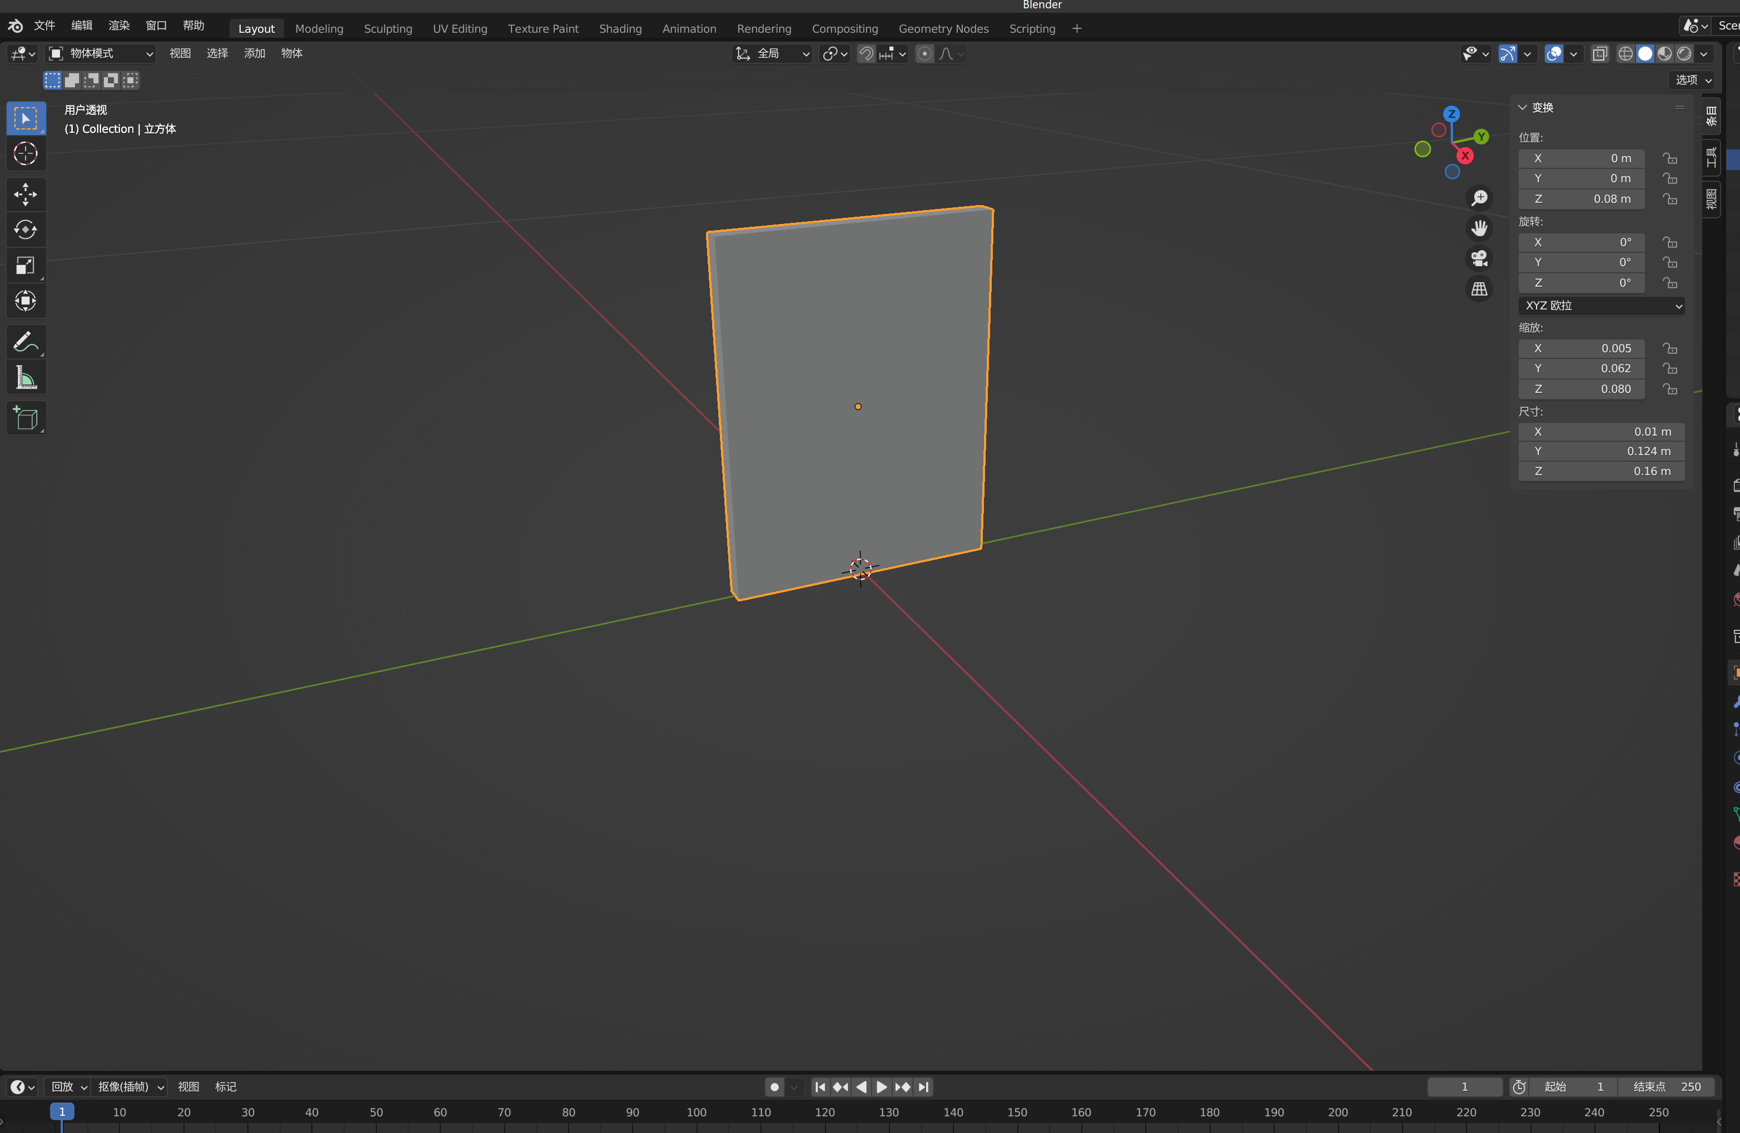Image resolution: width=1740 pixels, height=1133 pixels.
Task: Click the green Y axis gizmo
Action: pyautogui.click(x=1481, y=136)
